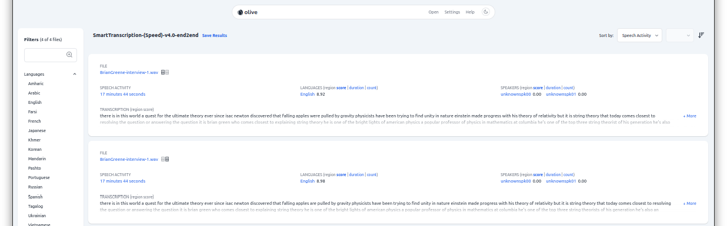The width and height of the screenshot is (727, 226).
Task: Select first channel icon in first BrianGreene result
Action: coord(163,72)
